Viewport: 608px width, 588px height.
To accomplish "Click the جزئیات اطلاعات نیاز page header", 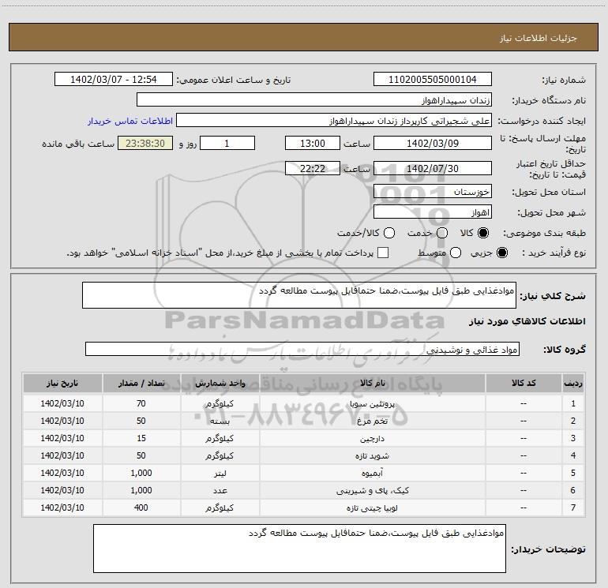I will [539, 38].
